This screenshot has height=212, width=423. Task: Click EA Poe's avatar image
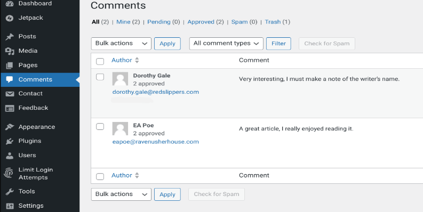pos(120,129)
